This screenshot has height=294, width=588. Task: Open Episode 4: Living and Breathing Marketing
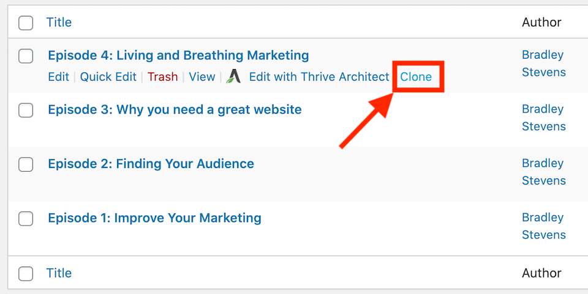coord(178,56)
